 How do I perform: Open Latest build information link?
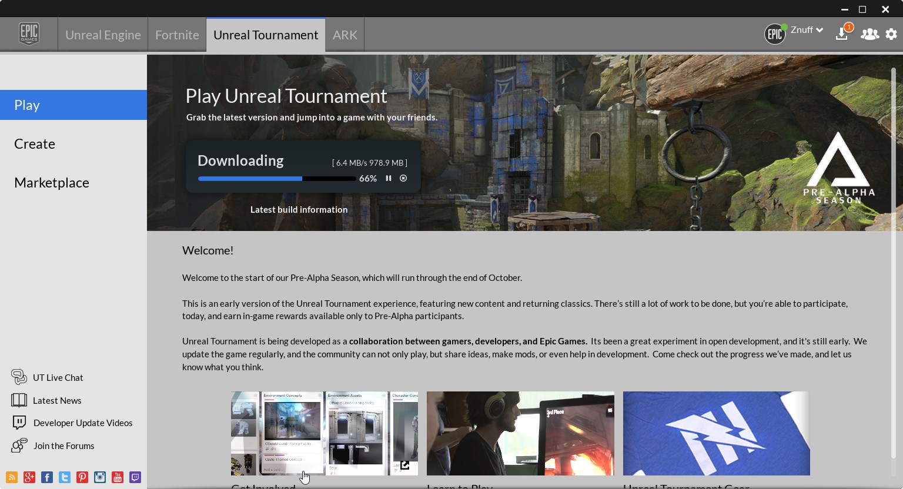click(299, 209)
